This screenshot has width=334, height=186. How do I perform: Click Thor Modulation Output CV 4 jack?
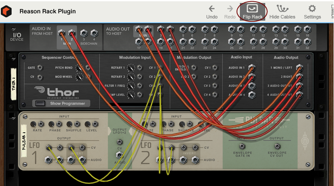(x=215, y=95)
